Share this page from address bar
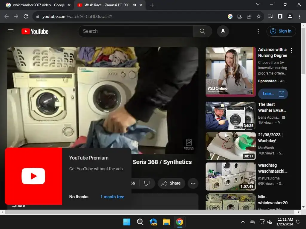306x229 pixels. (249, 17)
